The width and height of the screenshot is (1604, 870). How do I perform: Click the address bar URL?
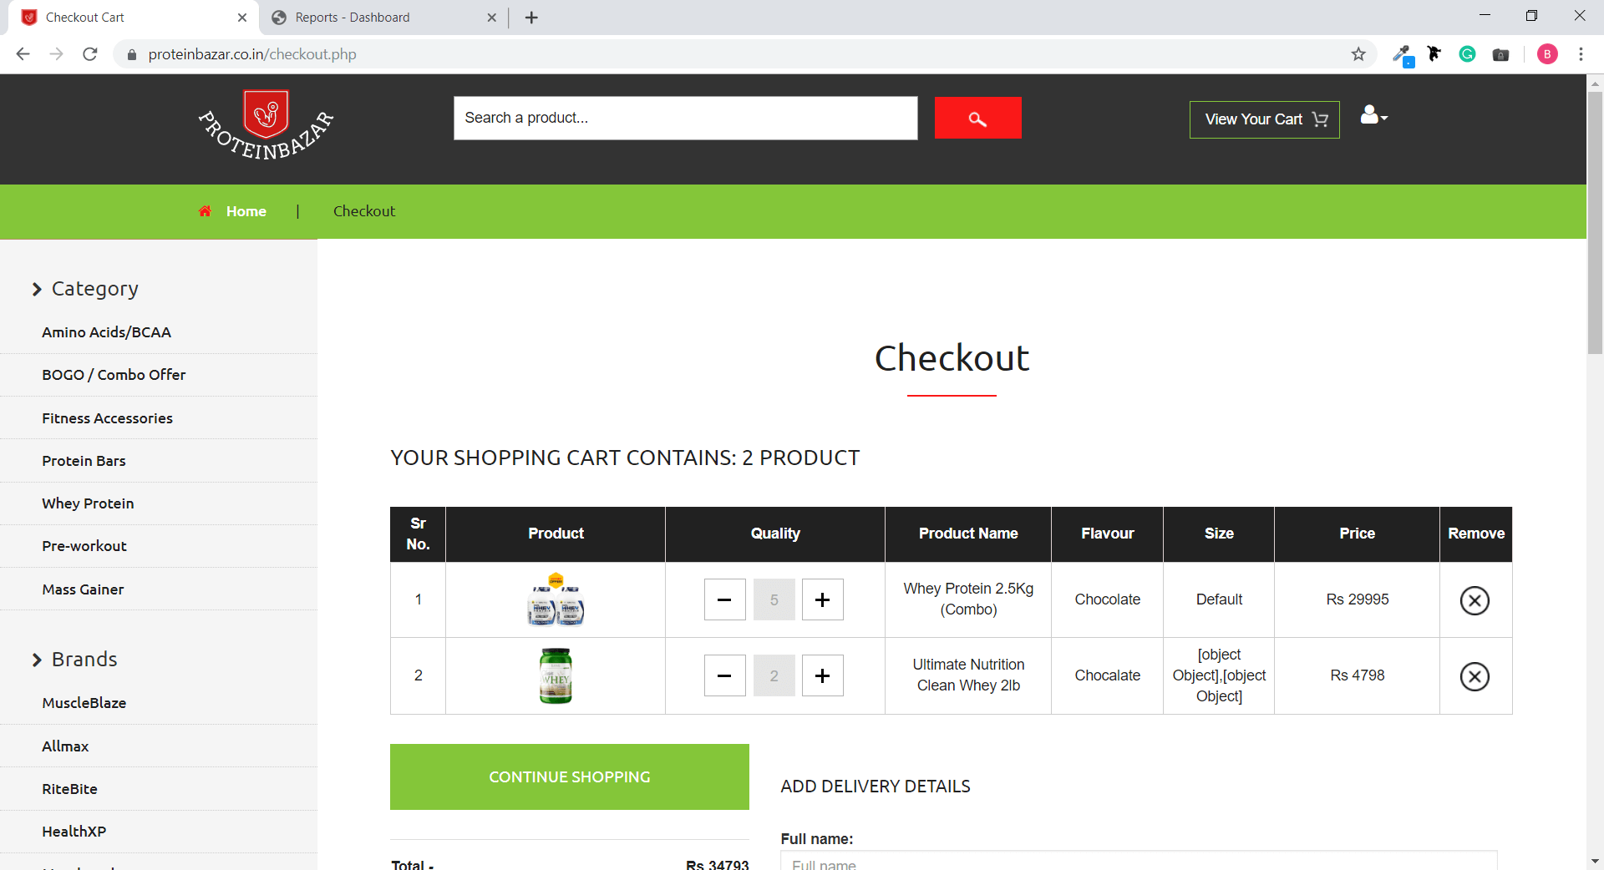click(252, 54)
